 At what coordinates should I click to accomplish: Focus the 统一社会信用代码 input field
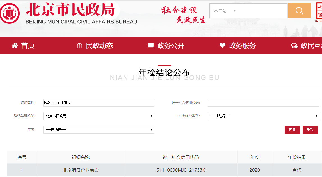263,103
